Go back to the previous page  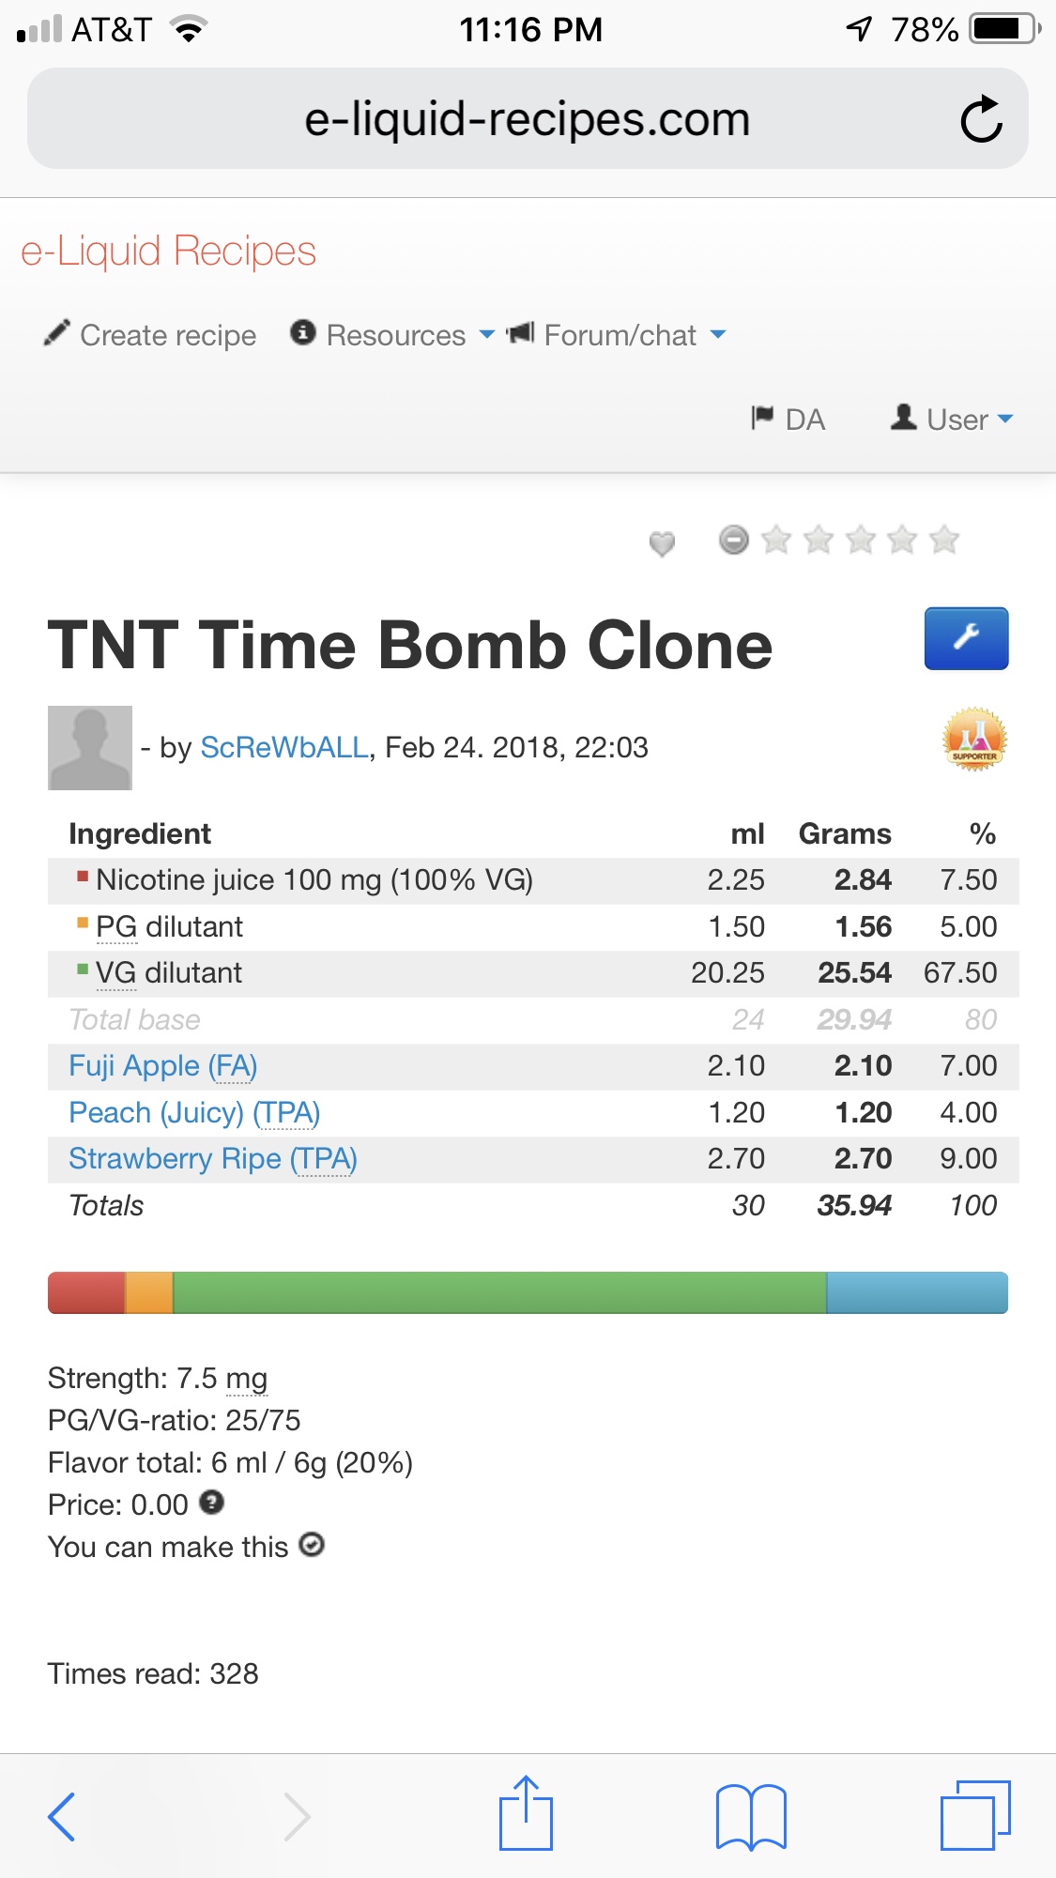[62, 1816]
